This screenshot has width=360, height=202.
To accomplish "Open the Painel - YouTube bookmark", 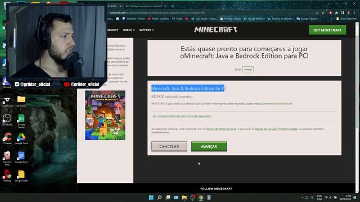I will pos(158,19).
